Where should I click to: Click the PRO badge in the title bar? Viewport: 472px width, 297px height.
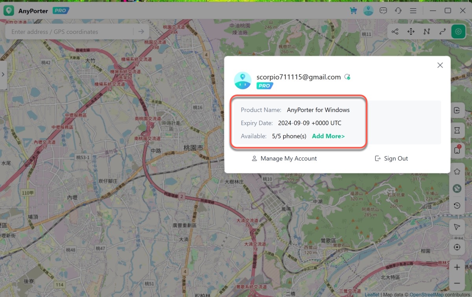(x=61, y=11)
